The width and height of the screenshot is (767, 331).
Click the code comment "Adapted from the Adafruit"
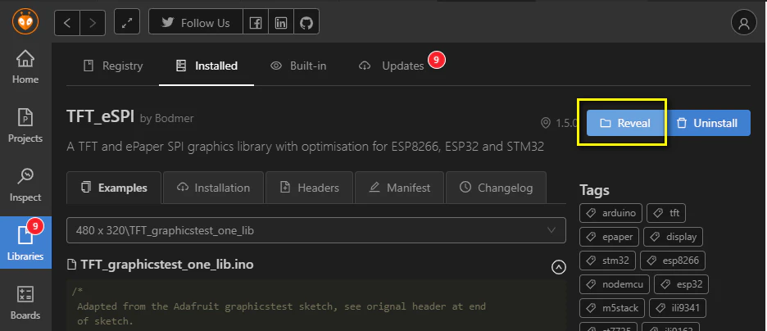(x=147, y=306)
